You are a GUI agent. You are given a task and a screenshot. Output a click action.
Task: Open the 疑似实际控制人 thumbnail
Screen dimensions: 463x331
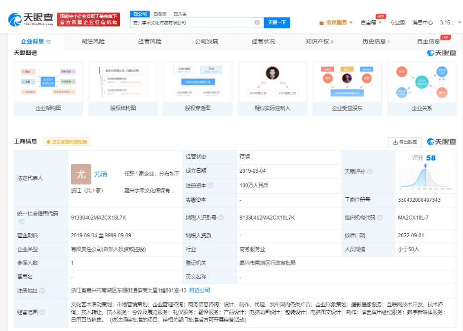[272, 88]
